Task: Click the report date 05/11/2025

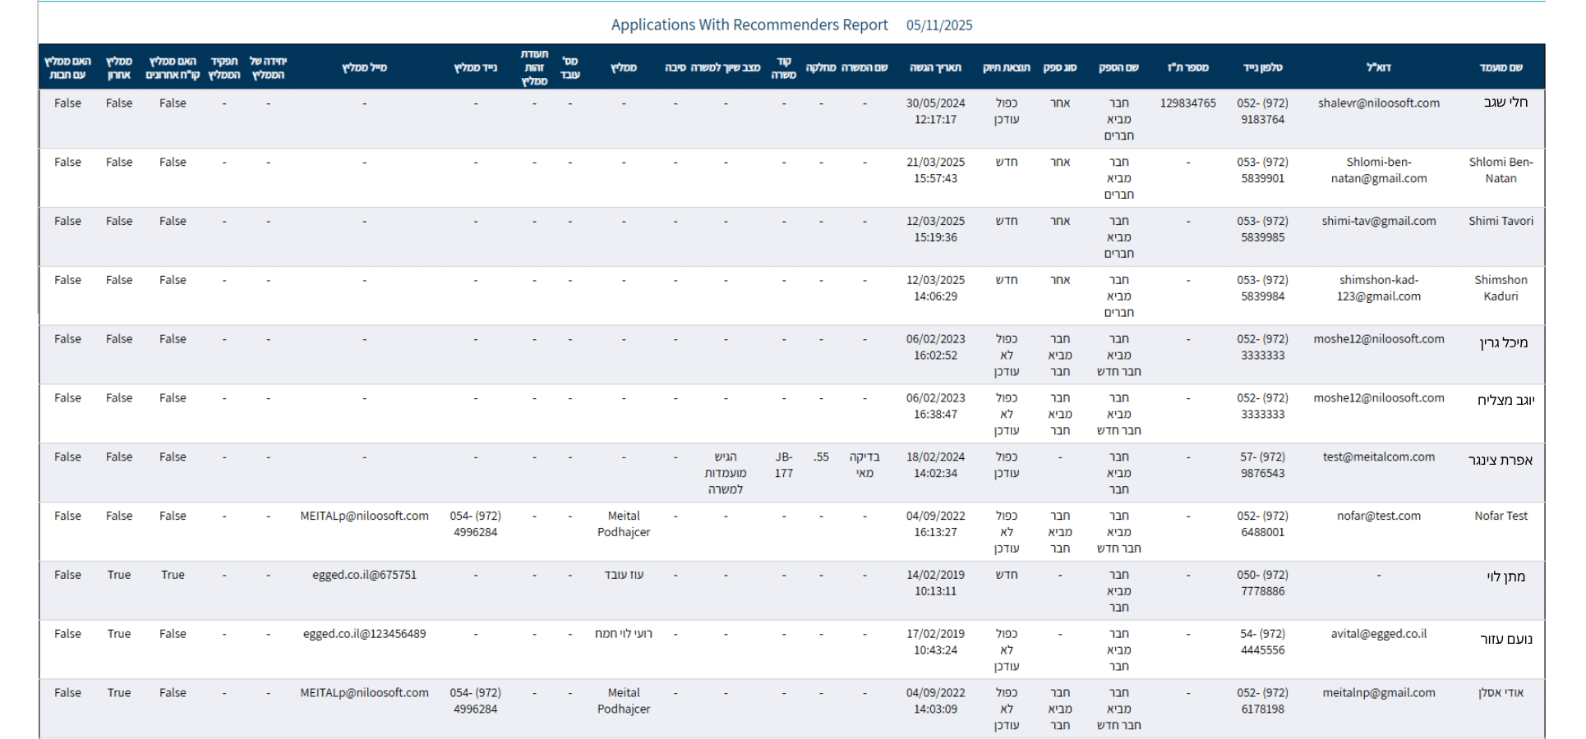Action: [938, 25]
